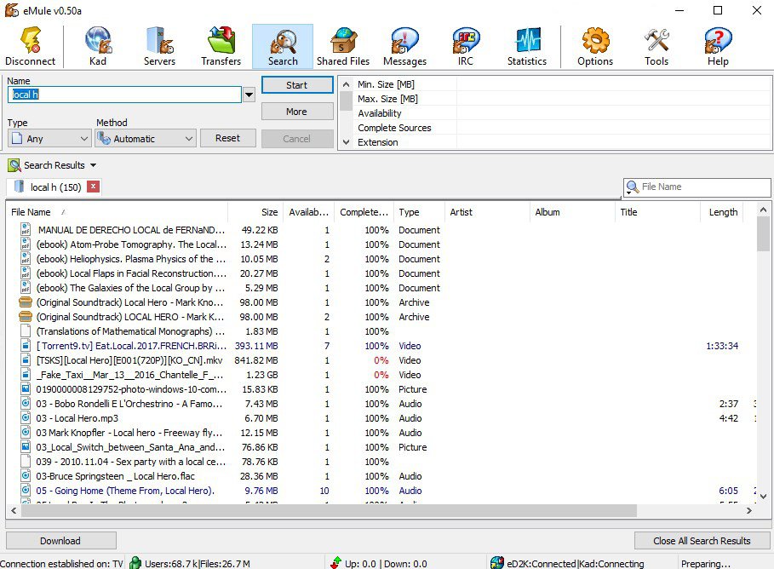
Task: Click picture icon of 03_Local_Switch_between_Santa_Ana row
Action: 26,446
